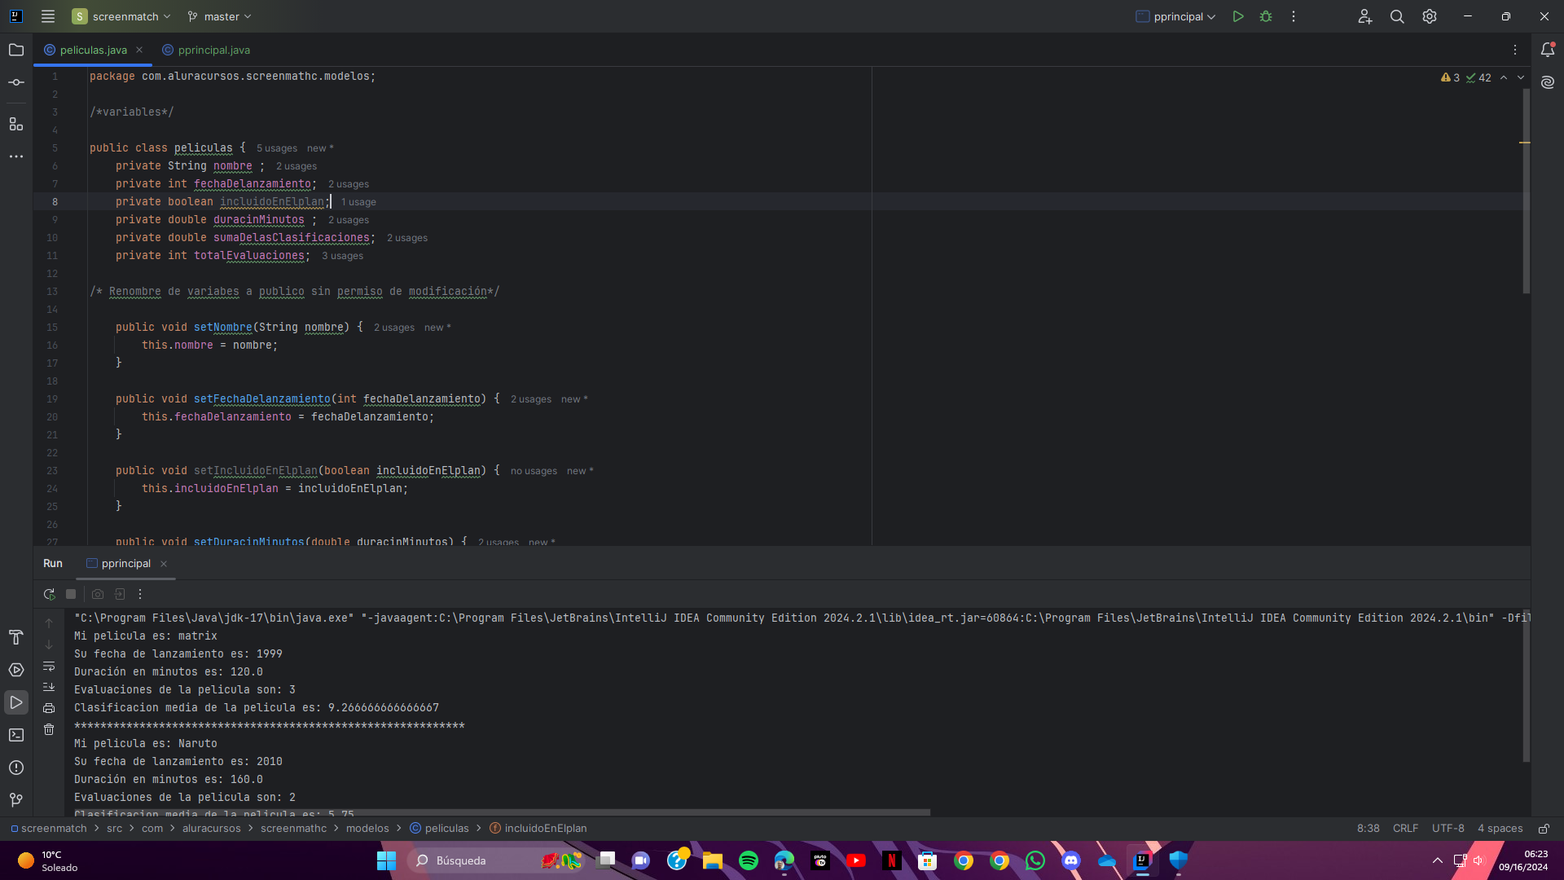Open the Git tool window
Viewport: 1564px width, 880px height.
(16, 800)
